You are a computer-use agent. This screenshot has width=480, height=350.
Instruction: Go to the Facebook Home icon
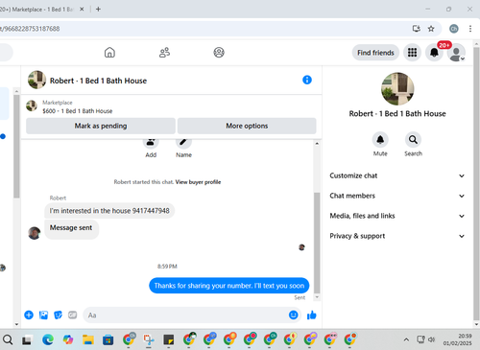point(109,53)
